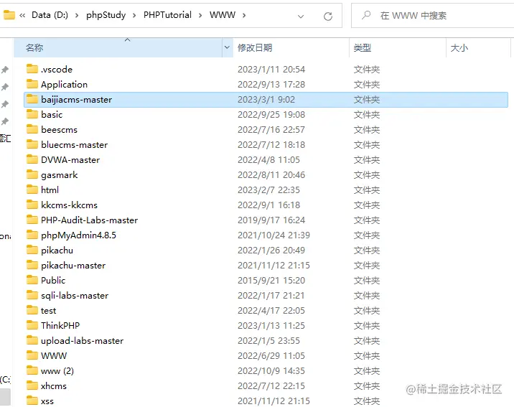Select the sqli-labs-master folder name

tap(75, 296)
